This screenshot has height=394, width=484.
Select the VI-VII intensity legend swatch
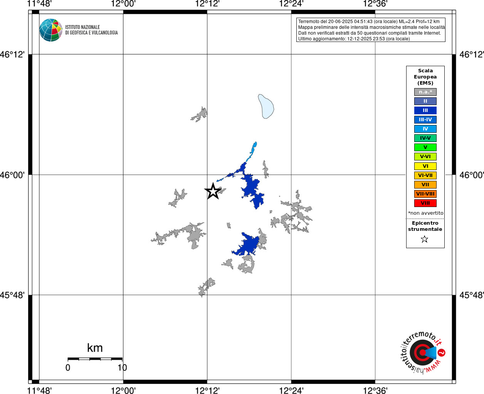click(x=425, y=175)
